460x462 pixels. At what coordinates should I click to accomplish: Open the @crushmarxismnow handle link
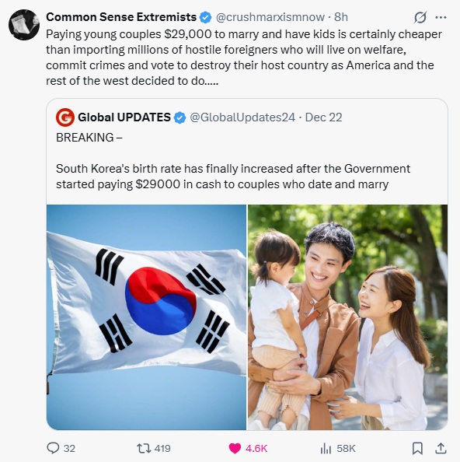point(270,17)
